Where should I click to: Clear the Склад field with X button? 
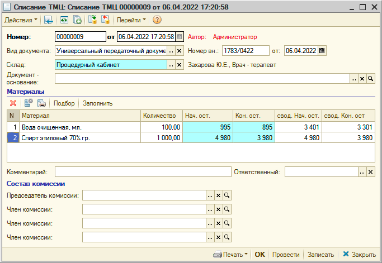point(180,65)
